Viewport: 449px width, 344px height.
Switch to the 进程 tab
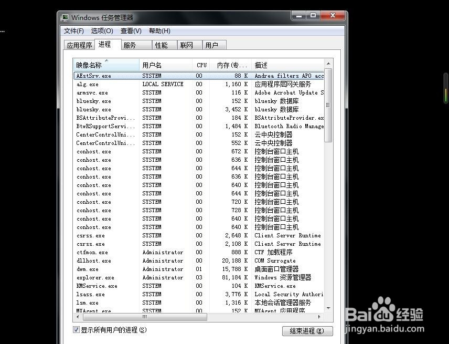(108, 45)
